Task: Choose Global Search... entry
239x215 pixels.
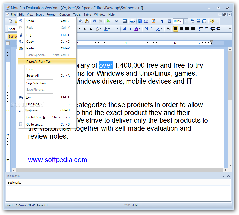Action: coord(47,117)
